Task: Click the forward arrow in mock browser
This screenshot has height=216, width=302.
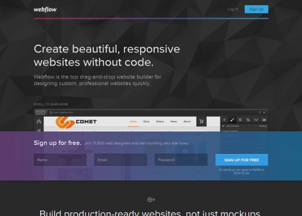Action: tap(43, 113)
